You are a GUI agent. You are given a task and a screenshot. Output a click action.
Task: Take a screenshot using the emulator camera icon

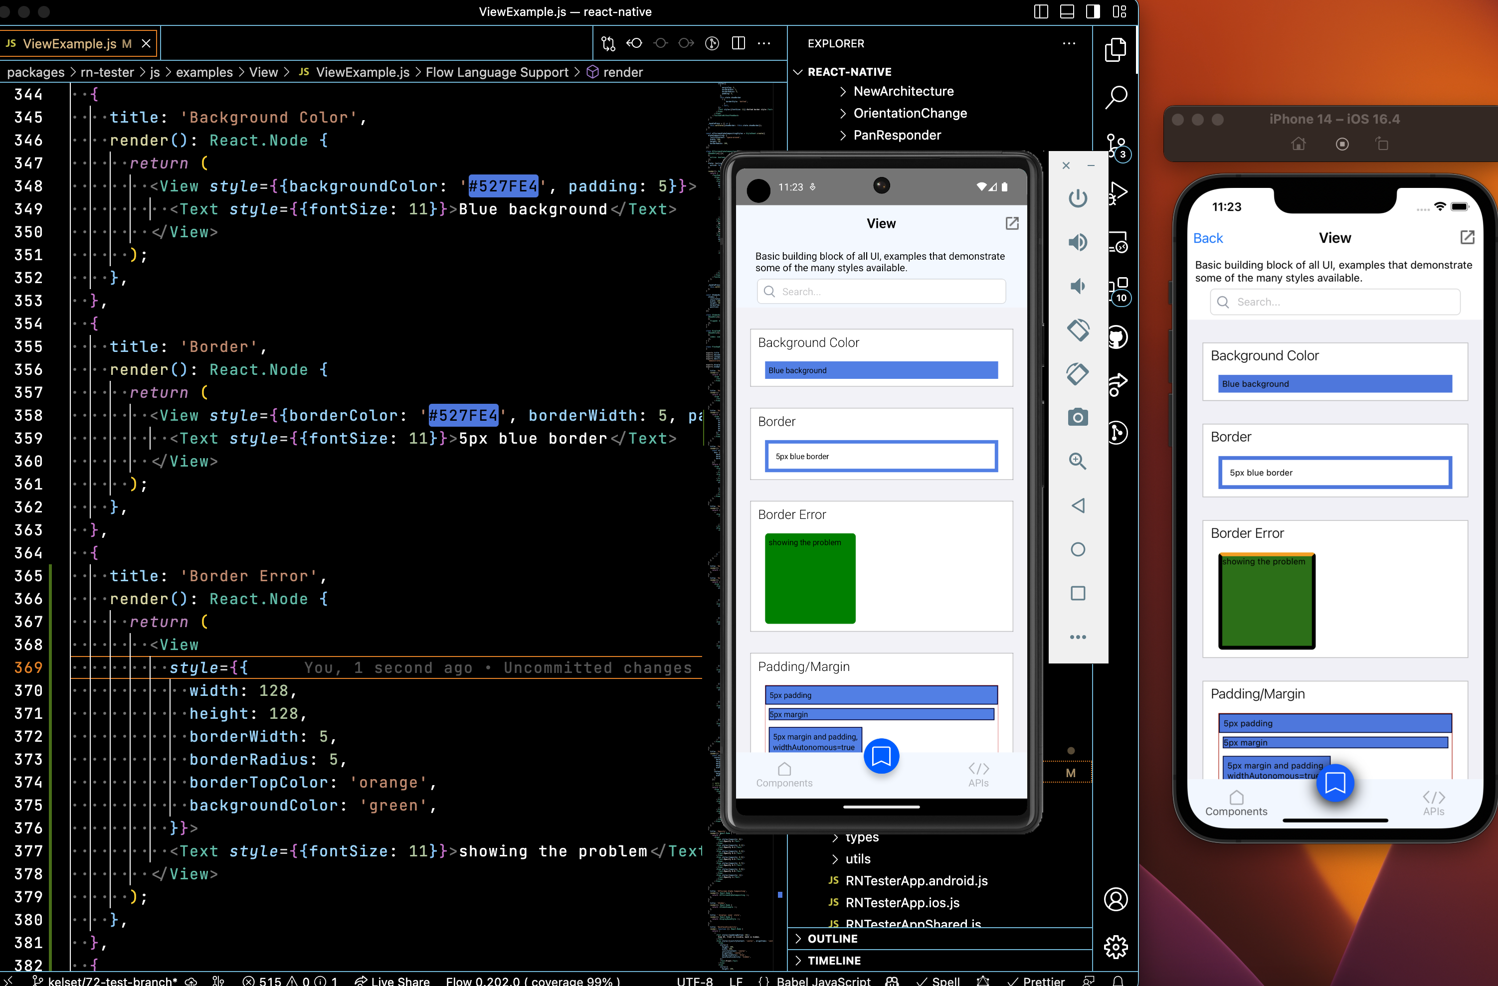1078,417
